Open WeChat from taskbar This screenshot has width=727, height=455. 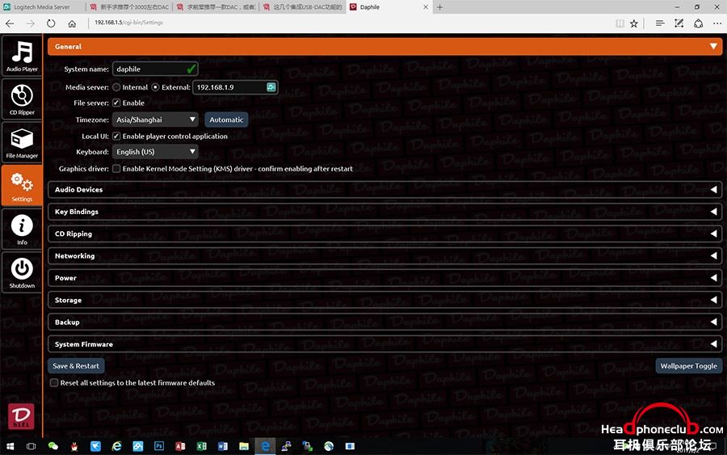(x=53, y=446)
